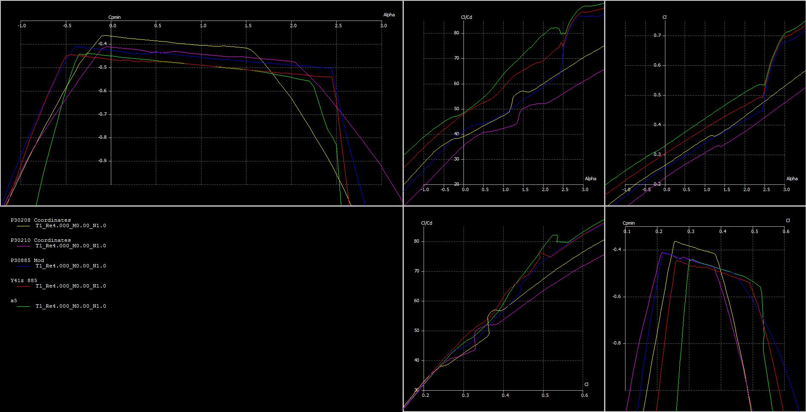Viewport: 806px width, 412px height.
Task: Click the Cl/Cd axis title in top-middle graph
Action: click(x=466, y=17)
